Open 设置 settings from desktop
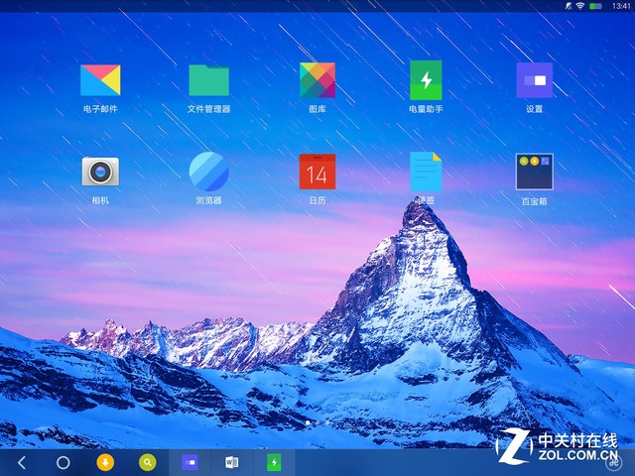635x476 pixels. (x=534, y=79)
